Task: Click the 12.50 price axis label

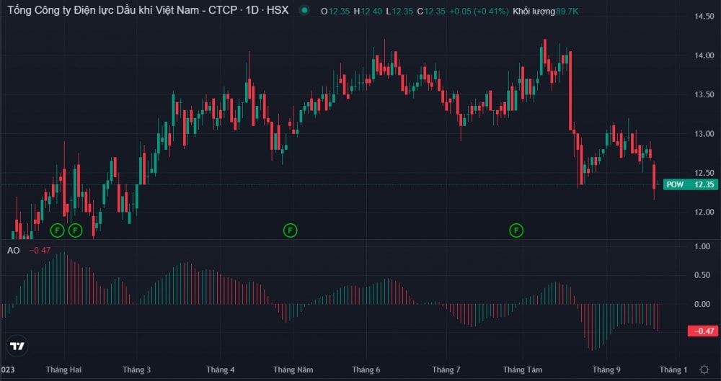Action: (704, 173)
